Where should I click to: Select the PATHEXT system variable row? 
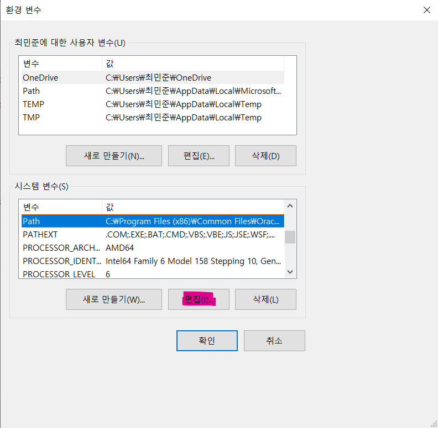click(153, 235)
